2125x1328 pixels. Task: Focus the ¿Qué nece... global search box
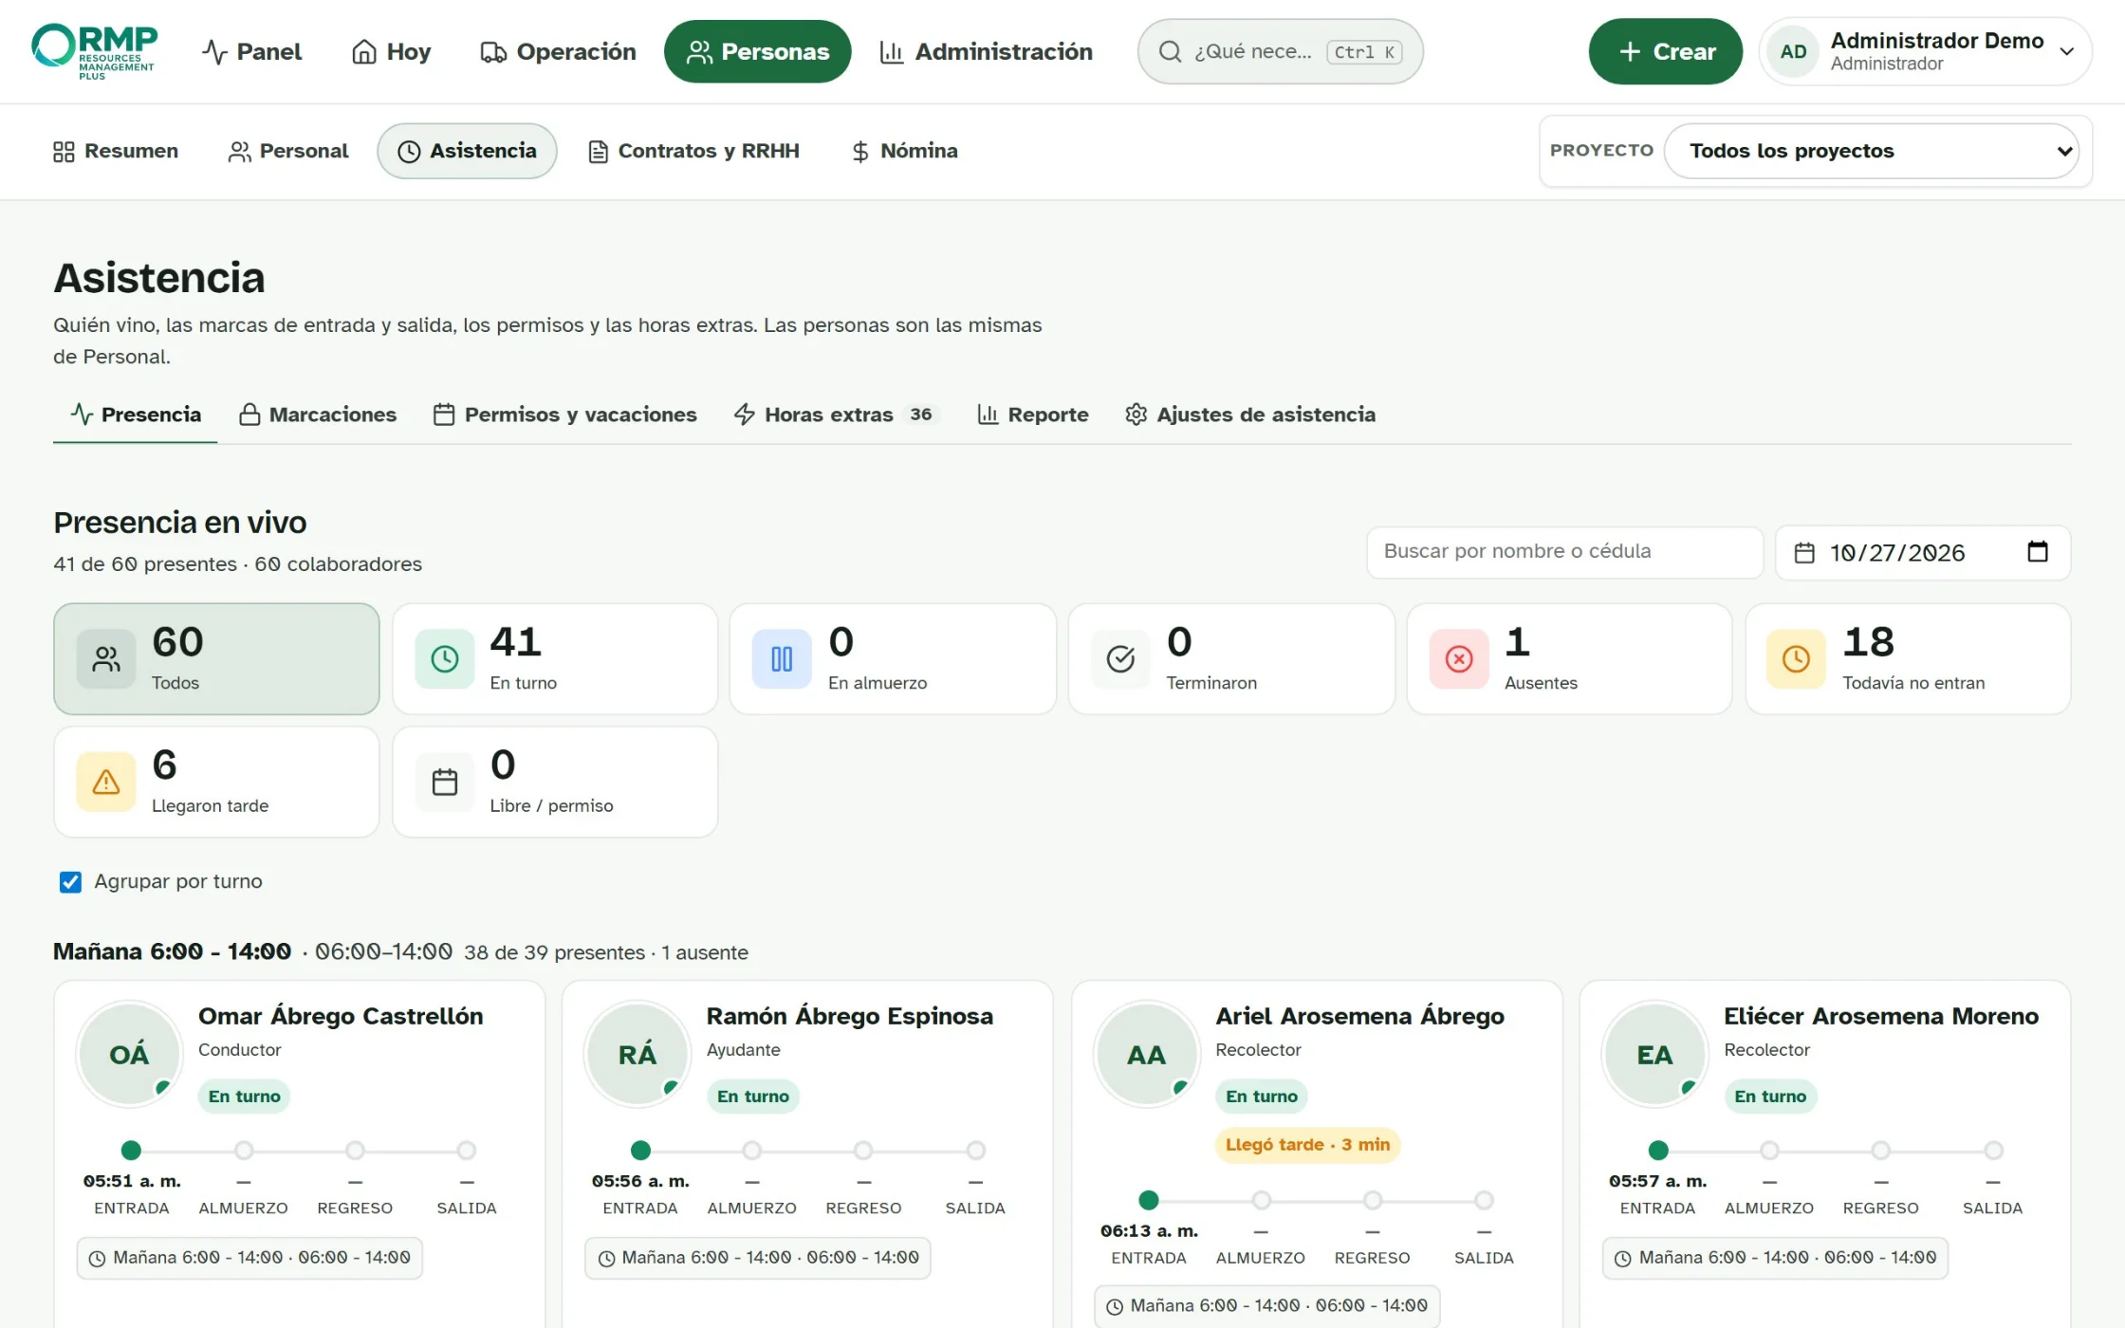[1280, 51]
